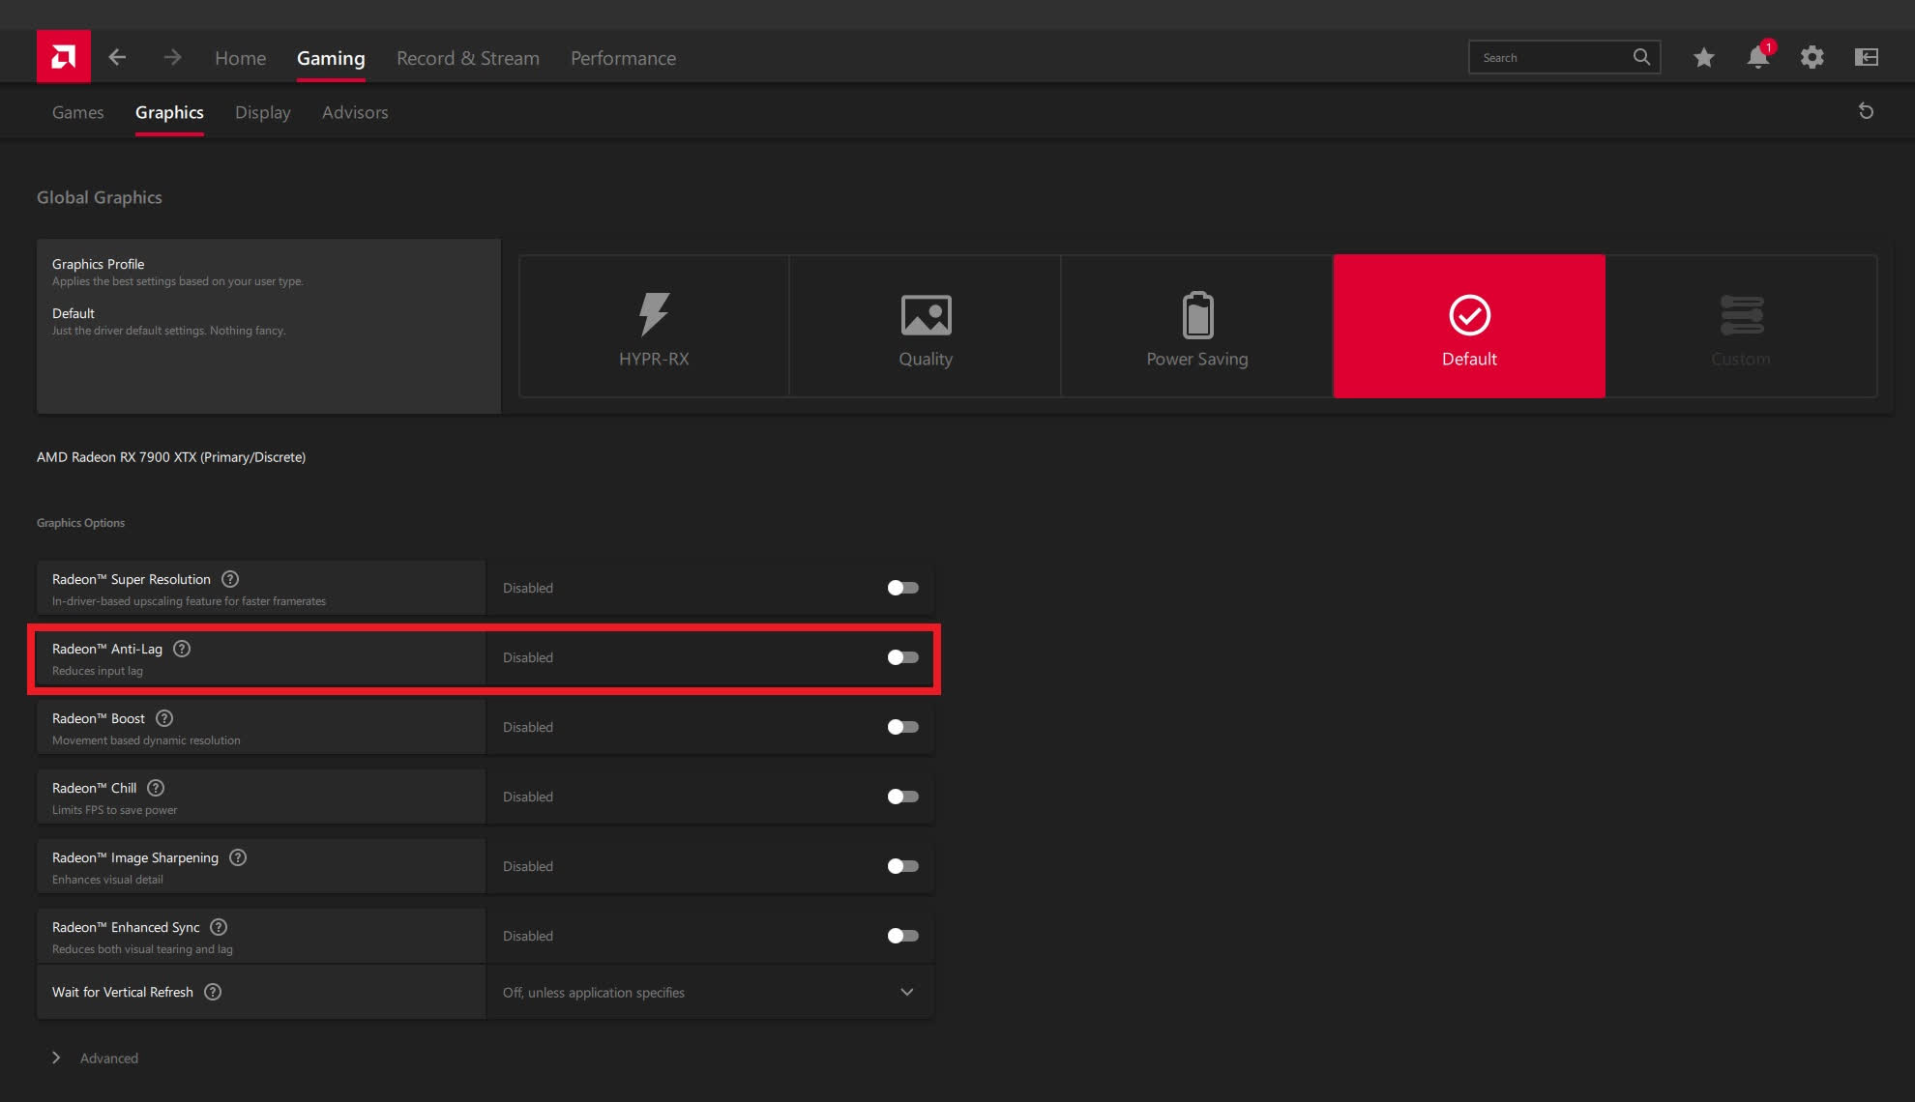Image resolution: width=1915 pixels, height=1102 pixels.
Task: Enable Radeon Boost toggle
Action: [x=902, y=727]
